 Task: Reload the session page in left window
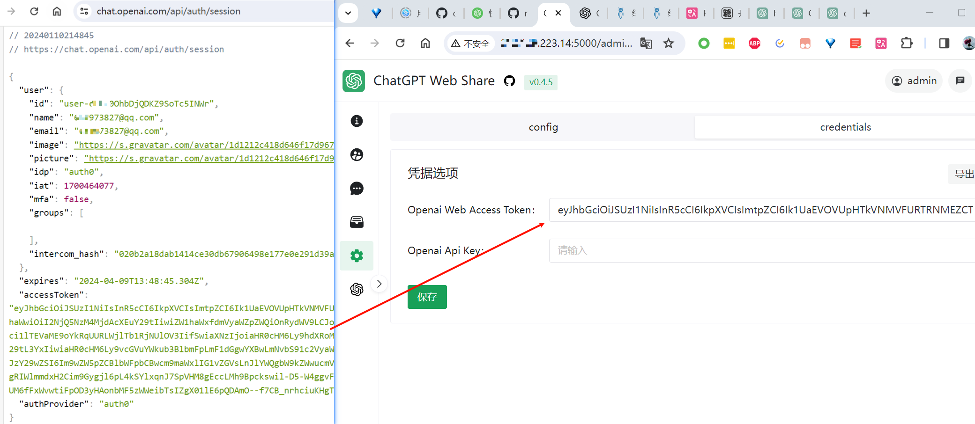(34, 11)
